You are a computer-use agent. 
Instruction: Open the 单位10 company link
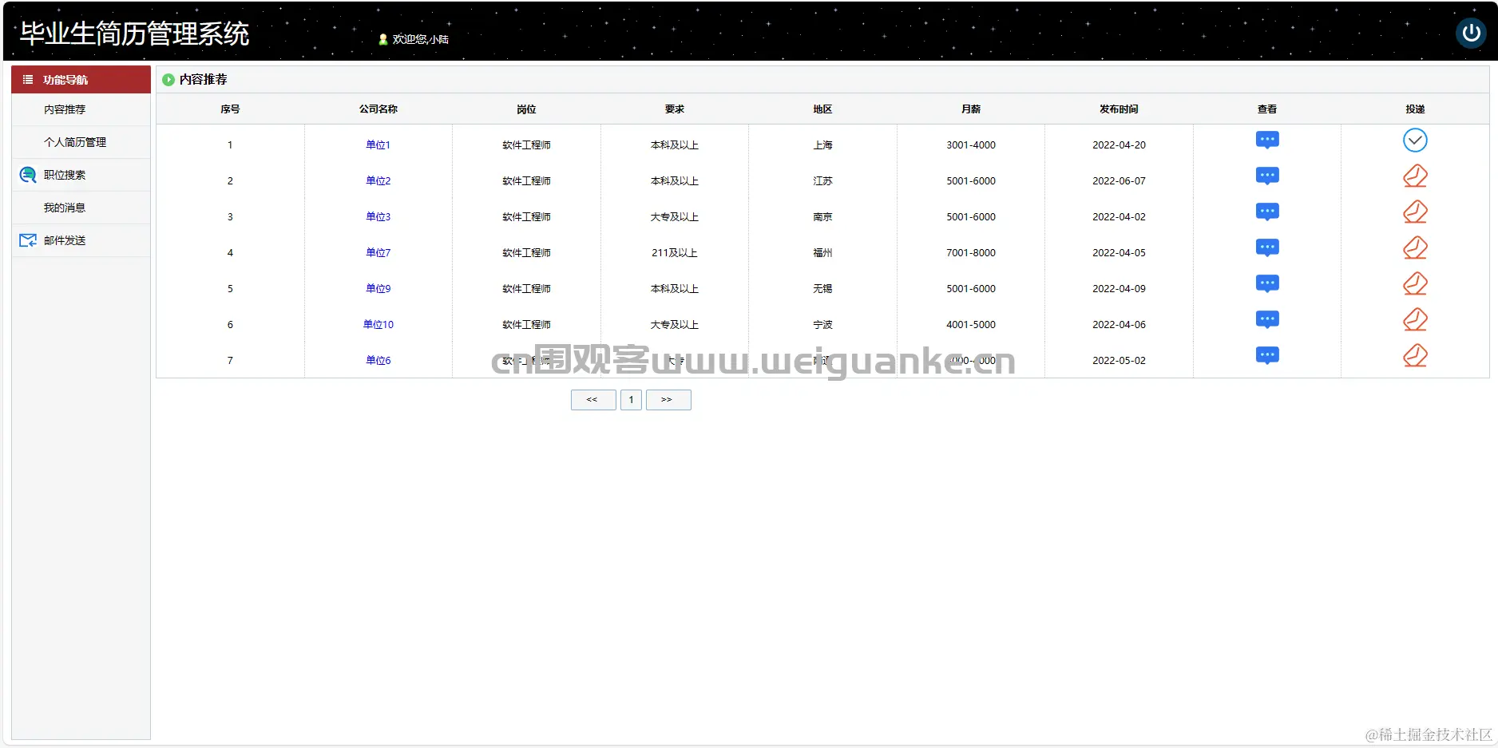(x=378, y=325)
